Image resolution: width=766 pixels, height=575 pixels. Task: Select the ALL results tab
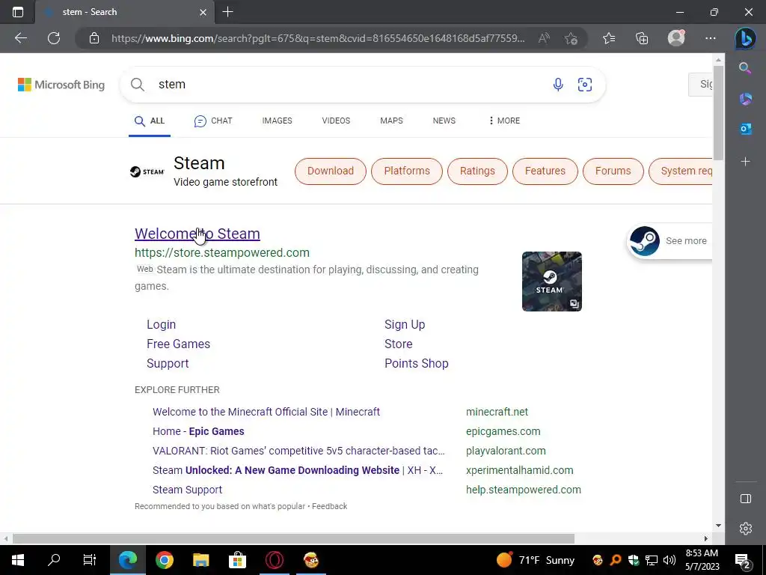[x=150, y=121]
